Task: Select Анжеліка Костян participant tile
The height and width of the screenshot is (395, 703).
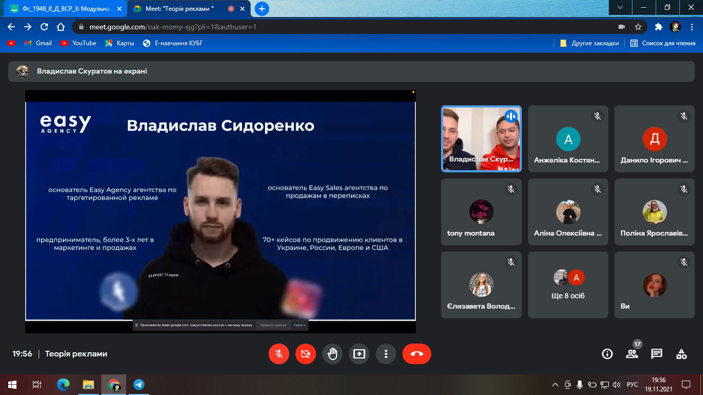Action: (568, 139)
